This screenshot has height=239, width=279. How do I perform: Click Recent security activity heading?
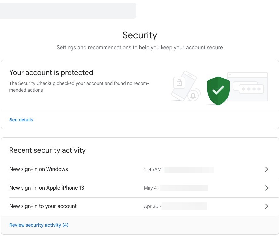coord(47,150)
